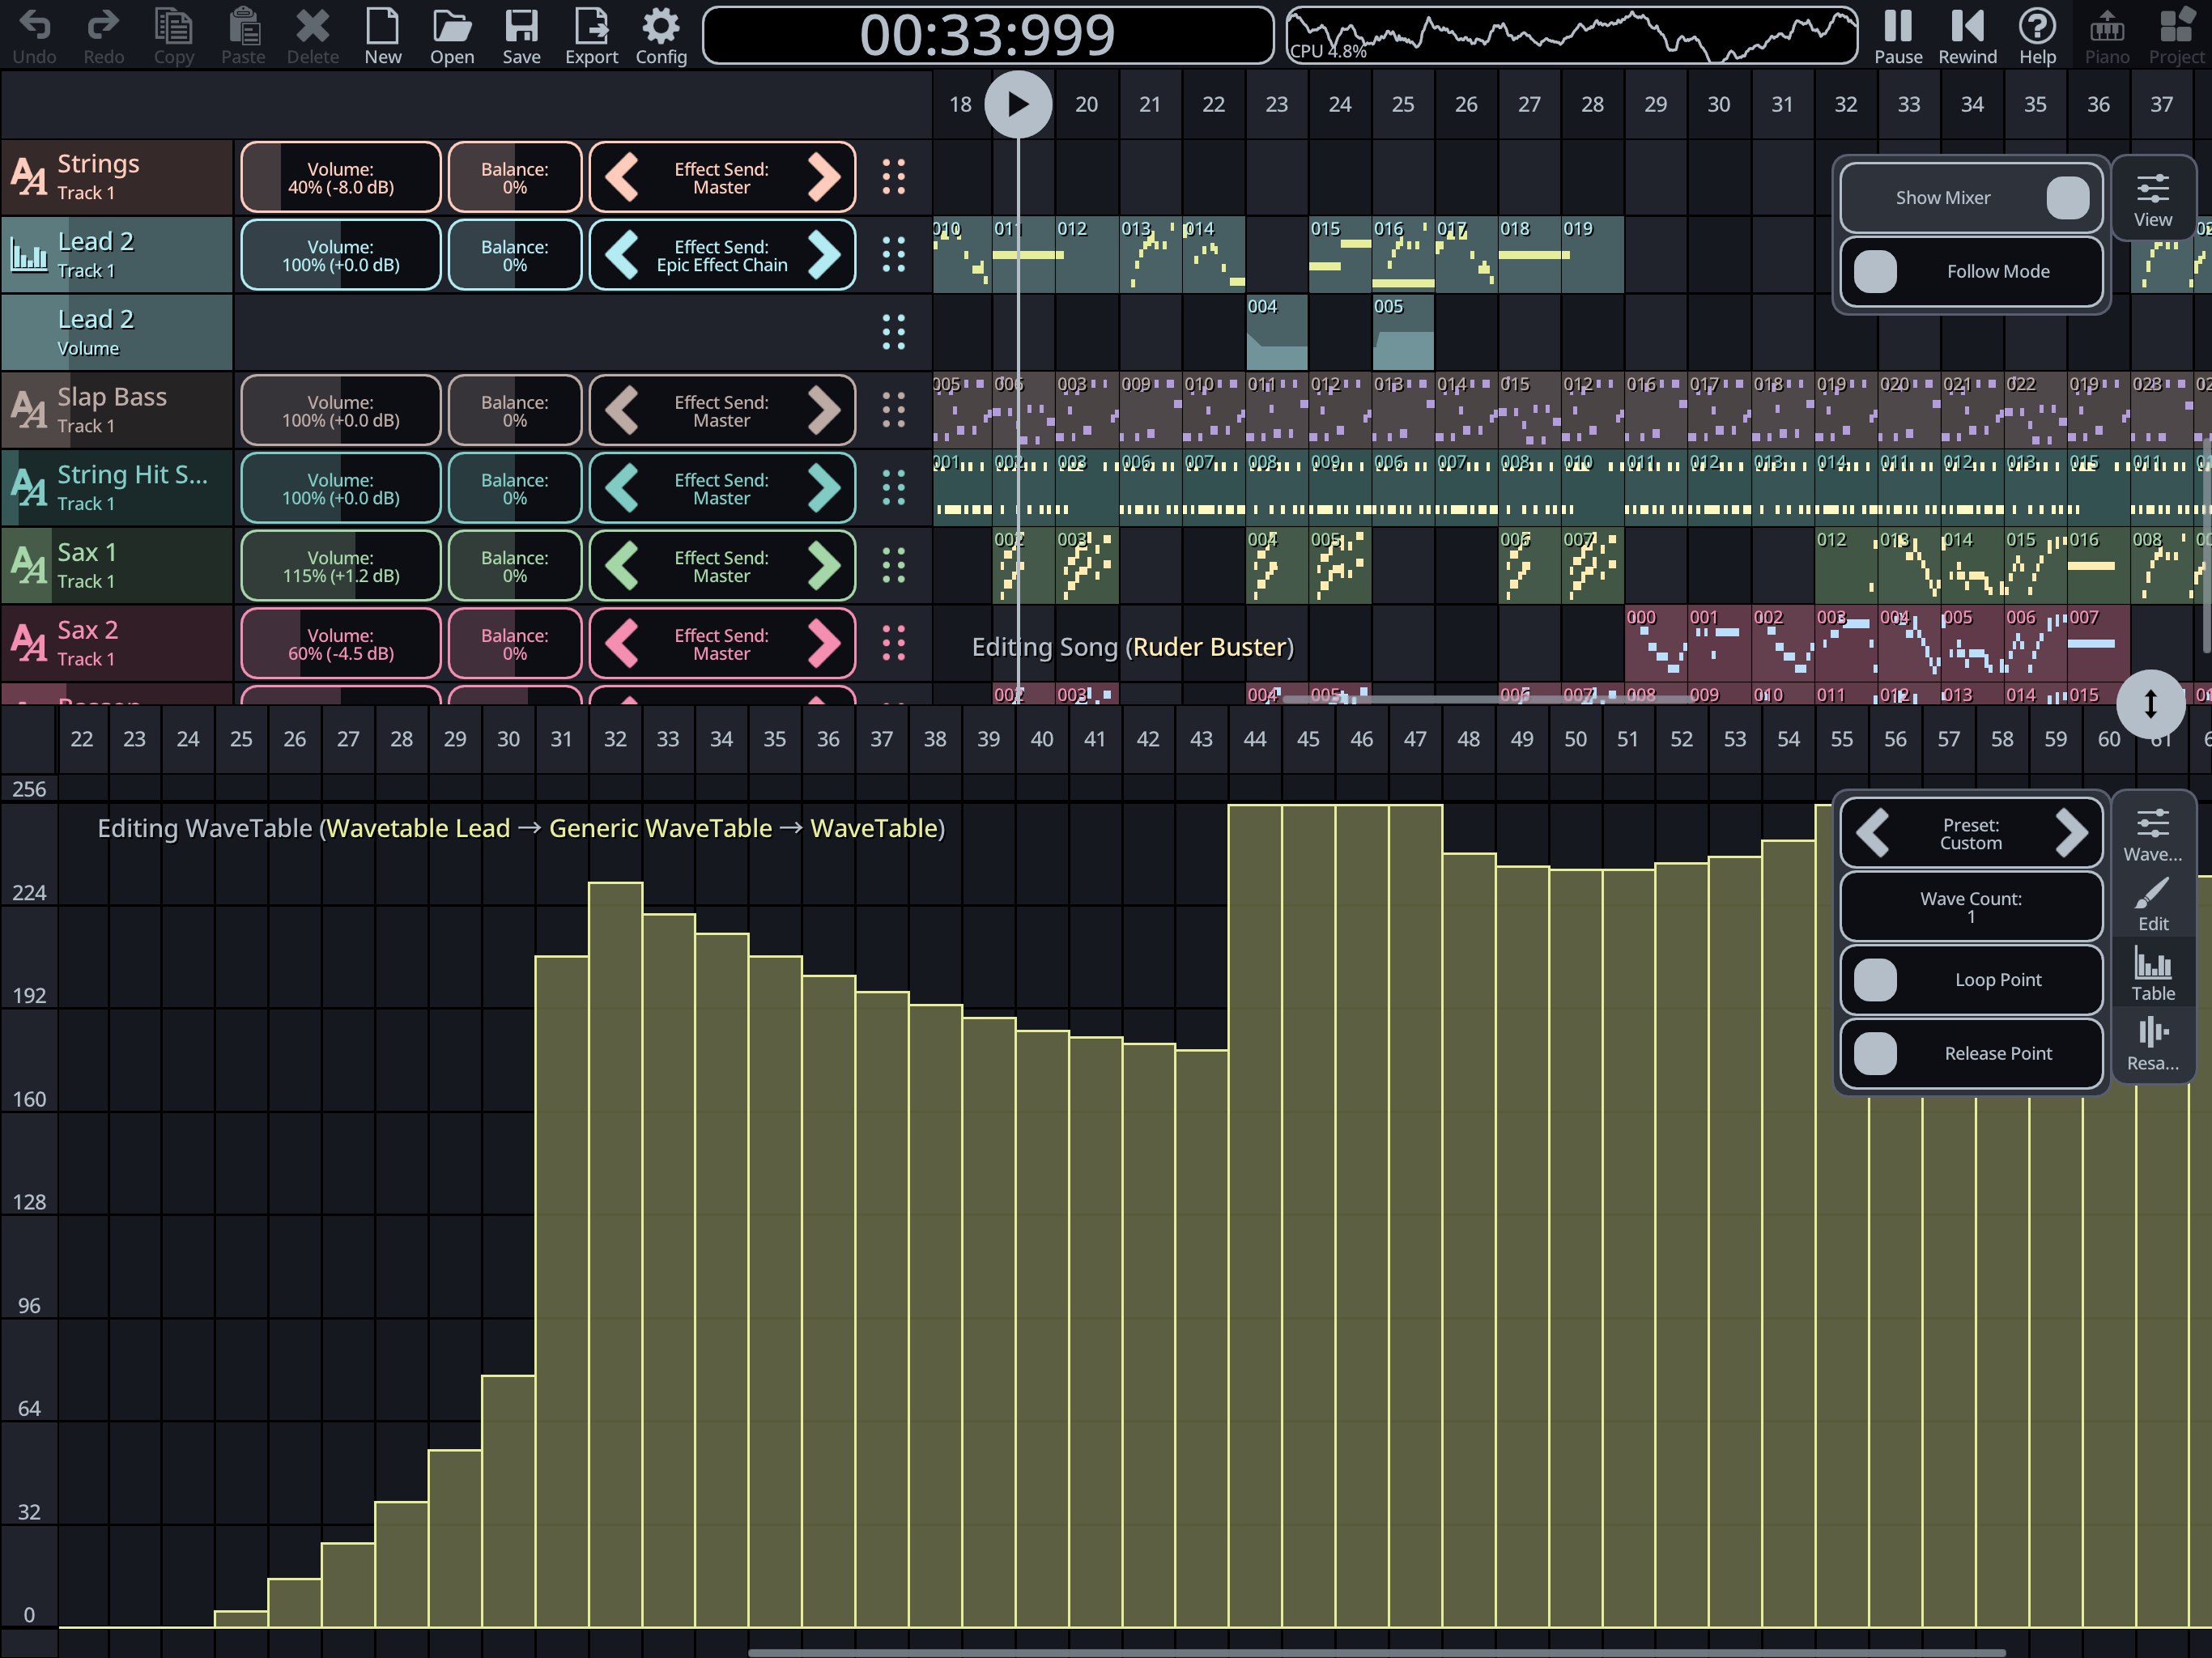Screen dimensions: 2212x1658
Task: Toggle the Loop Point switch
Action: tap(1971, 980)
